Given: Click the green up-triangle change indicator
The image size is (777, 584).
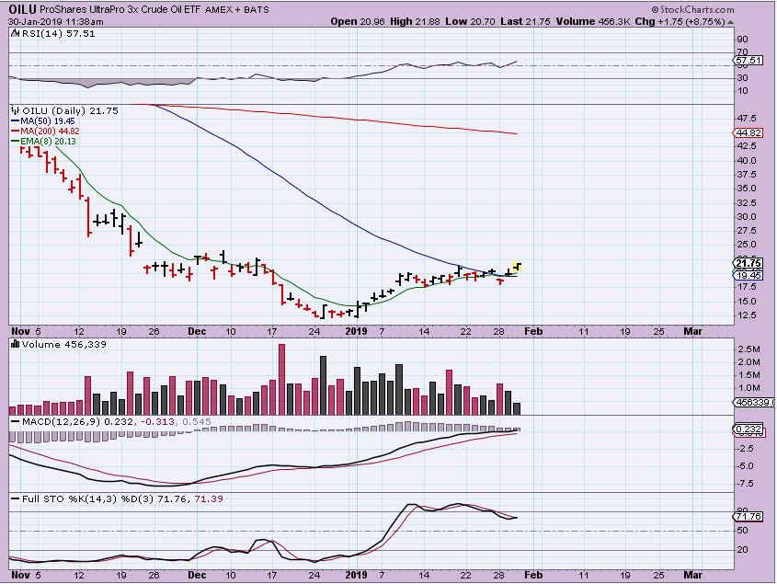Looking at the screenshot, I should pyautogui.click(x=730, y=22).
